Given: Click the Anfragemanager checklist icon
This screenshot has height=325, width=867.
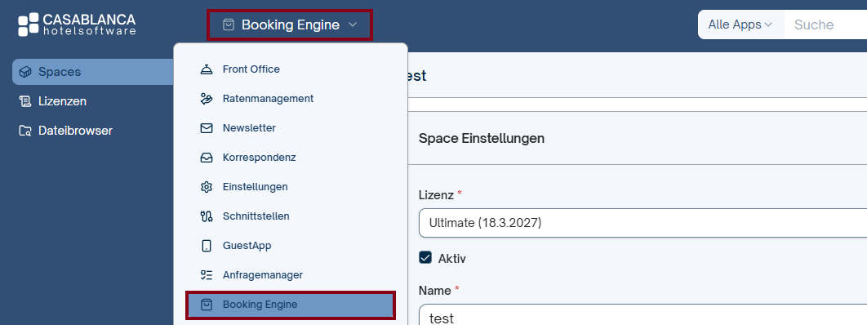Looking at the screenshot, I should click(x=207, y=274).
